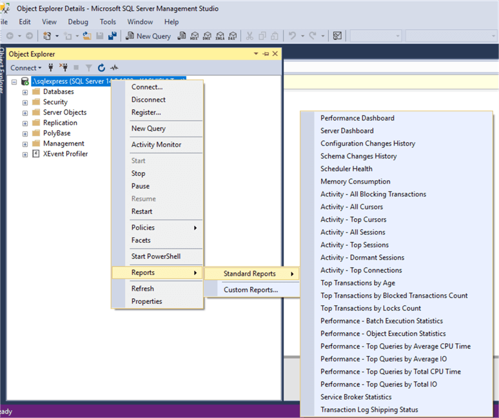Image resolution: width=499 pixels, height=418 pixels.
Task: Expand the Management folder node
Action: point(25,144)
